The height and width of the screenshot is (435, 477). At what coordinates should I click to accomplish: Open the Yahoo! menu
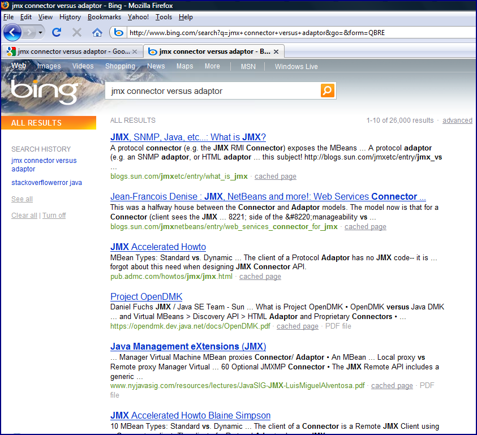coord(138,17)
